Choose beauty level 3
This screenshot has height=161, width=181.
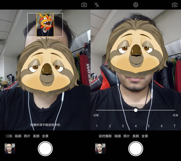(123, 126)
